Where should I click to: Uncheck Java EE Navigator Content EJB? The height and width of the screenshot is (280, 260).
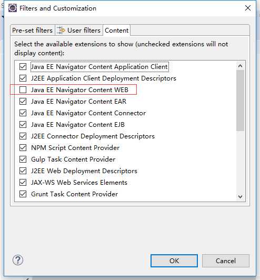pyautogui.click(x=23, y=125)
